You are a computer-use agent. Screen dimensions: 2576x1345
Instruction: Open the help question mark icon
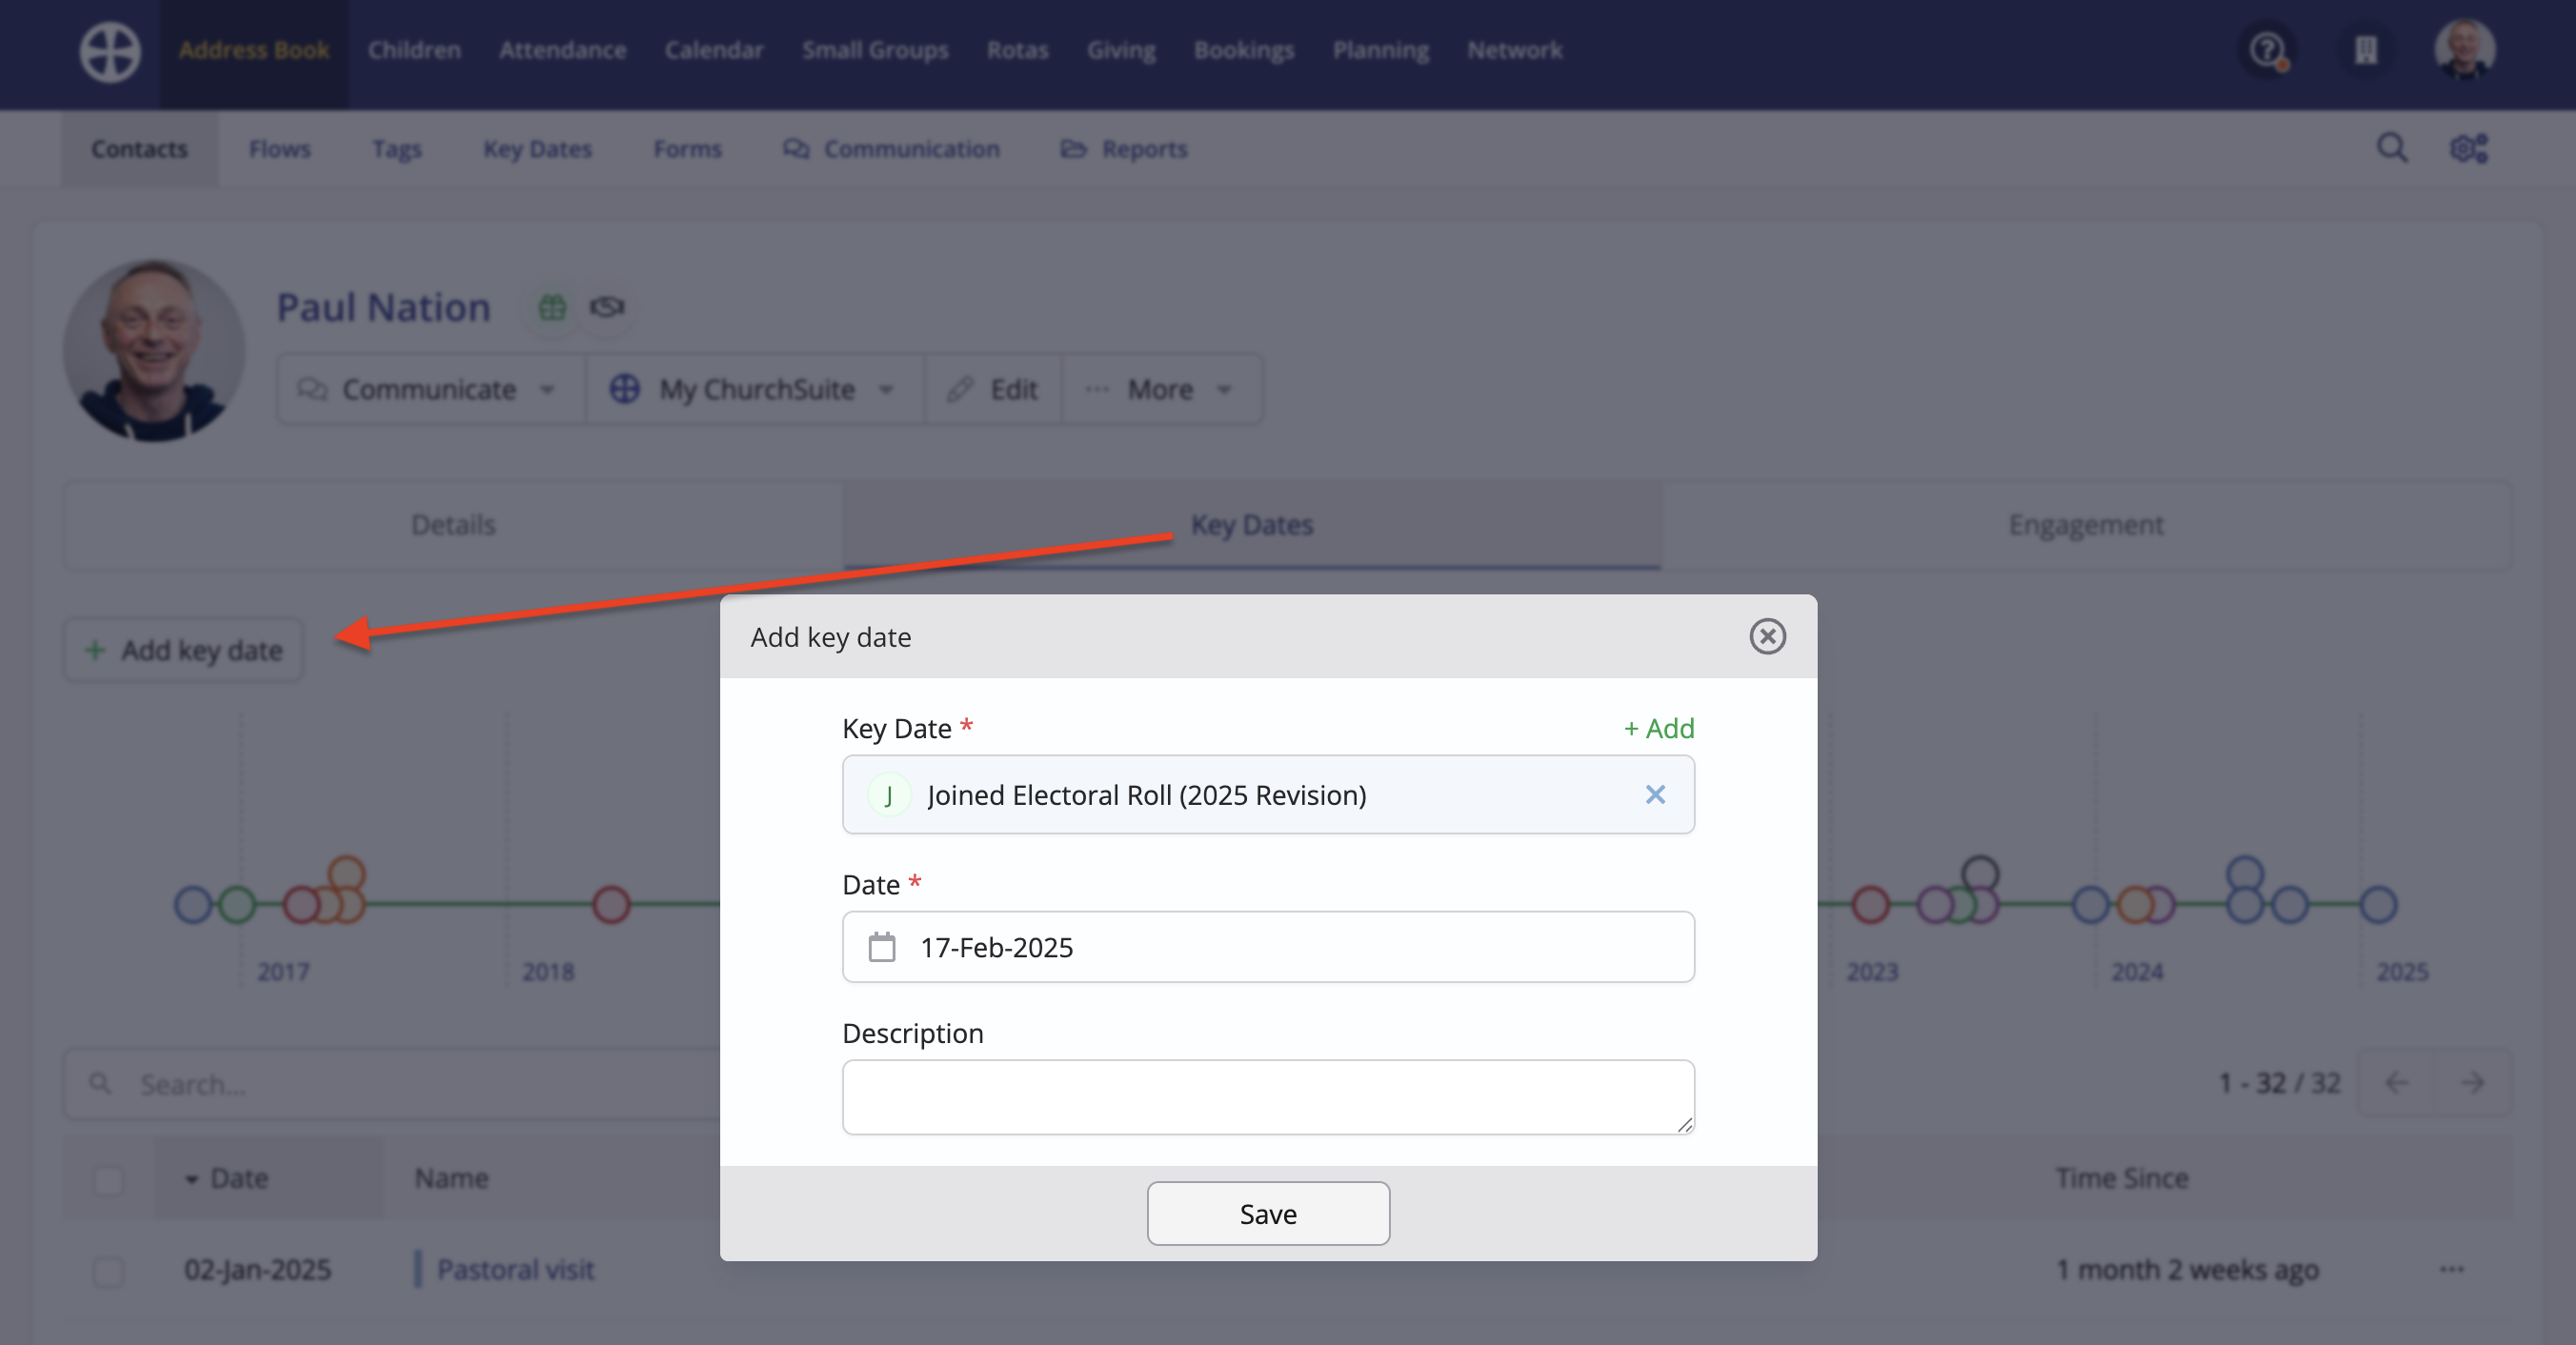(x=2268, y=50)
